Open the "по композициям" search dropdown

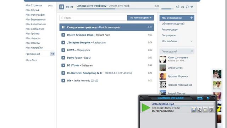(x=140, y=18)
